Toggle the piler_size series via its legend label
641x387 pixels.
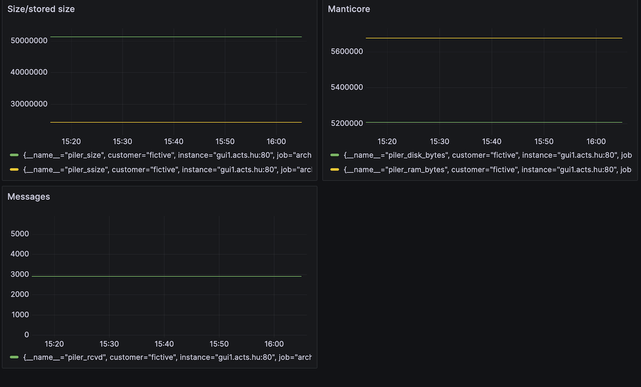point(167,155)
